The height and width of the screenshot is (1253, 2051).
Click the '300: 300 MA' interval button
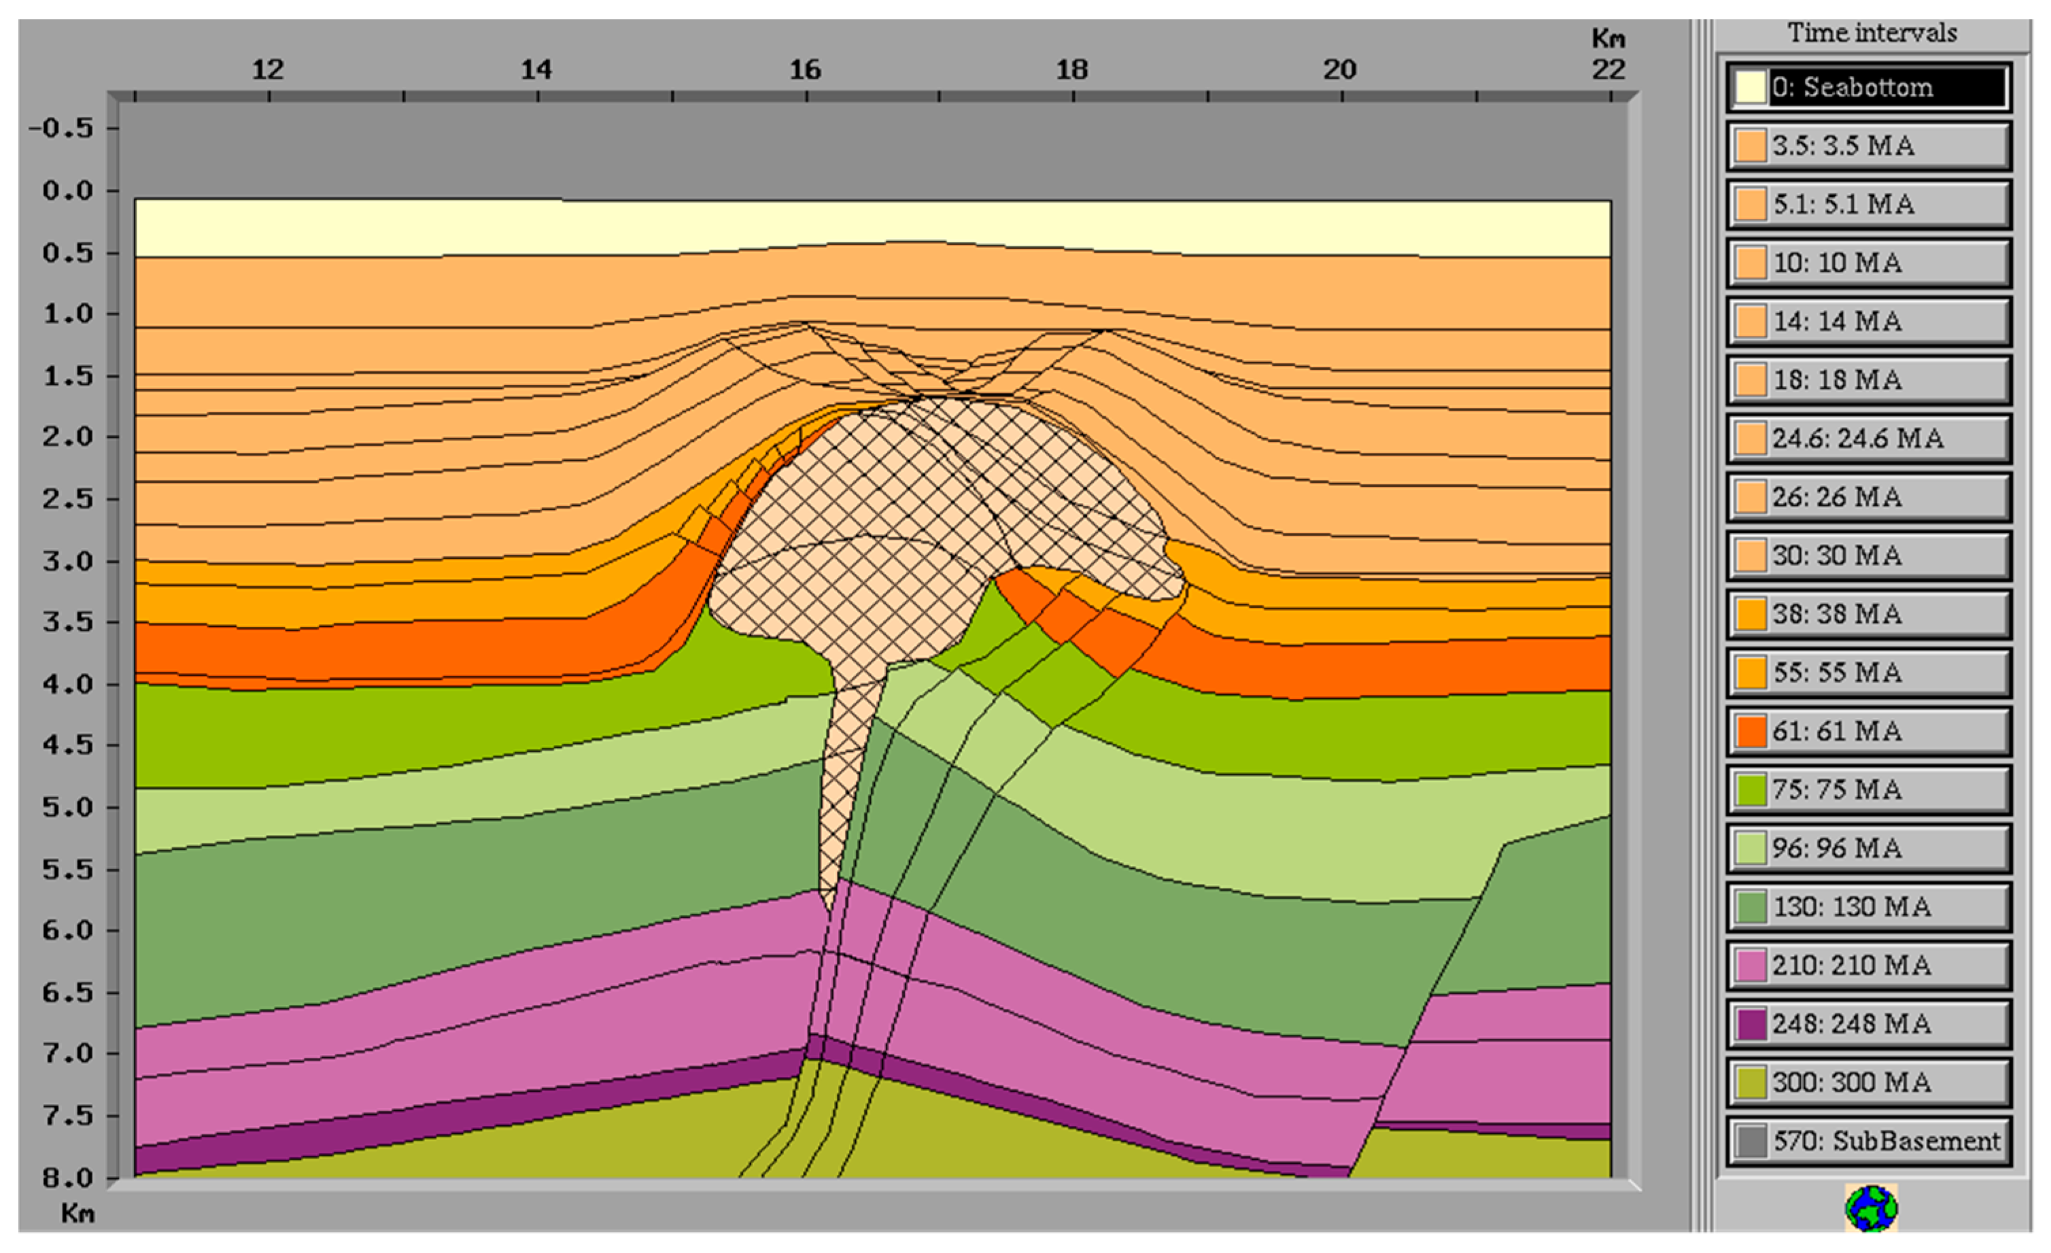coord(1869,1082)
